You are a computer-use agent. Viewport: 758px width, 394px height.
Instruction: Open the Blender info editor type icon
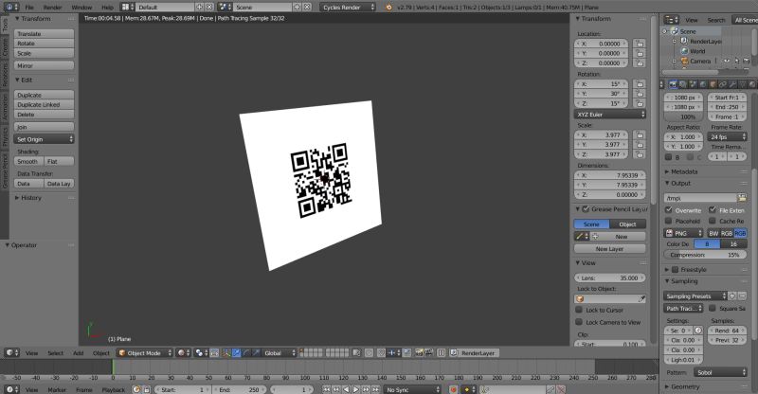click(11, 8)
